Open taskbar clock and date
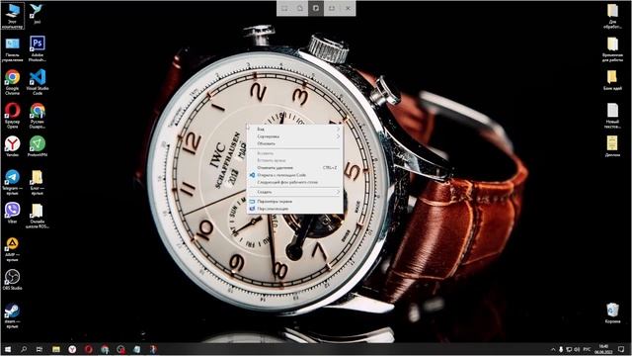The width and height of the screenshot is (632, 356). click(x=603, y=349)
